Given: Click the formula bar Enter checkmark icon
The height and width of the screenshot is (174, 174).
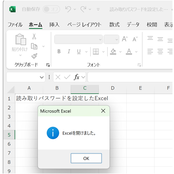Looking at the screenshot, I should 67,77.
